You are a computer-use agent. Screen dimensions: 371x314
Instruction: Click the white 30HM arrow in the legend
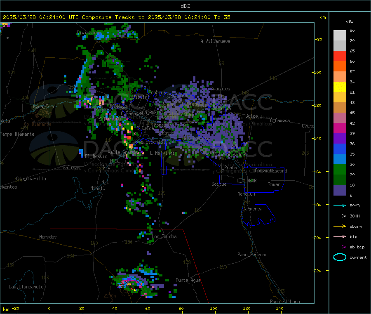340,216
